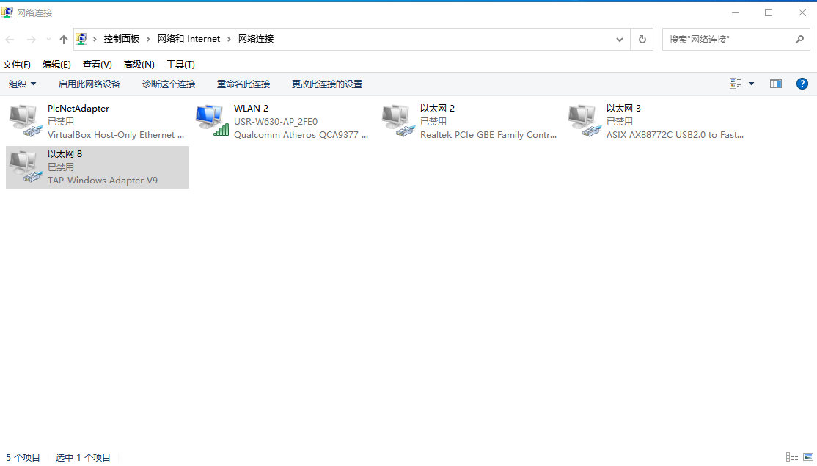Switch to details view in status bar
Screen dimensions: 817x466
pos(791,457)
